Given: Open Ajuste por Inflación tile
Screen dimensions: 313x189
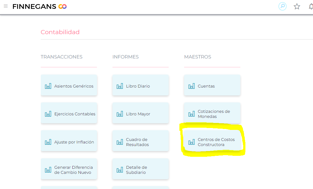Looking at the screenshot, I should [69, 142].
